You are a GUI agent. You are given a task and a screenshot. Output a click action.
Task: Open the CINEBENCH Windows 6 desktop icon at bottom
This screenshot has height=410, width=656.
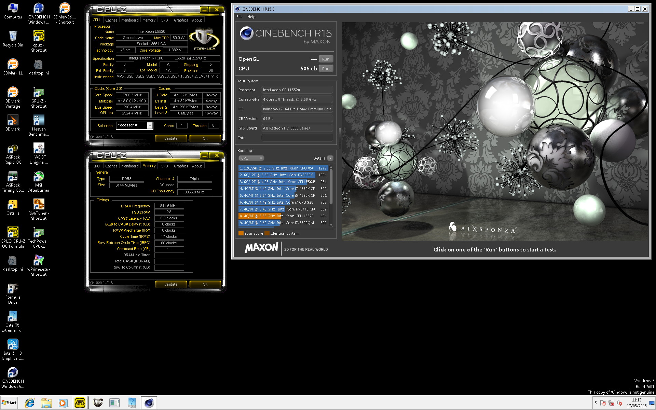(13, 378)
